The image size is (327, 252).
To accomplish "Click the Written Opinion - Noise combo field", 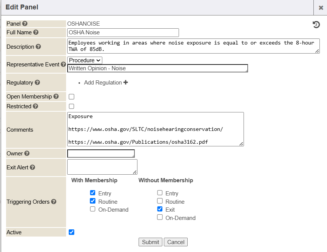I will click(x=157, y=68).
